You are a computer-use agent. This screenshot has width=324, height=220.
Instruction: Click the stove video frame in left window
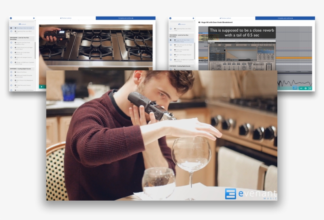[96, 47]
